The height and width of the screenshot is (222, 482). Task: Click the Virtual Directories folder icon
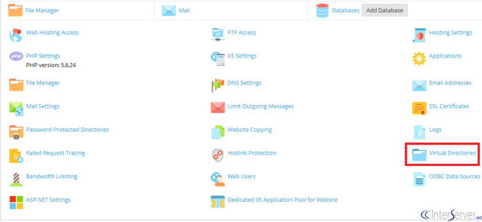pos(419,155)
